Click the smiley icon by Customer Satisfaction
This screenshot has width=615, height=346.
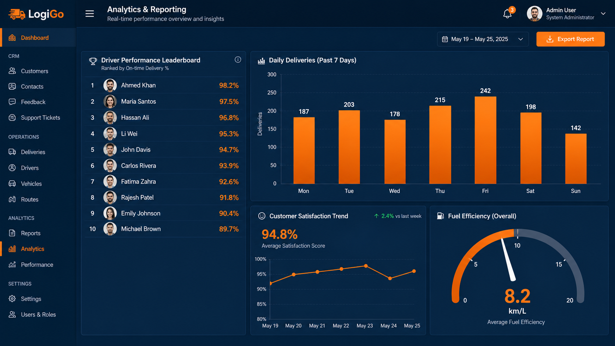pos(262,216)
